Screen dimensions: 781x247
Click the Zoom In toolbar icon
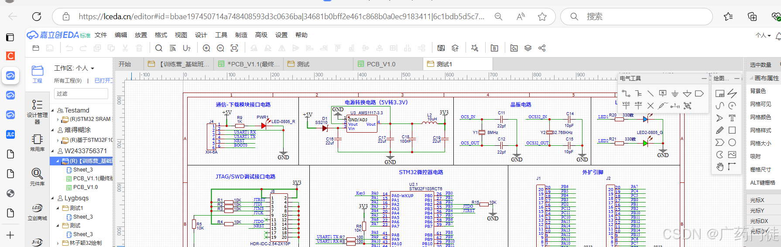[206, 48]
